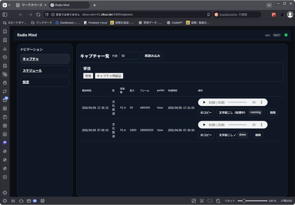295x205 pixels.
Task: Mute the audio of the 07:00:03 capture
Action: 254,125
